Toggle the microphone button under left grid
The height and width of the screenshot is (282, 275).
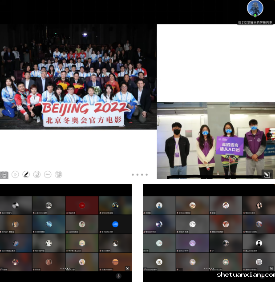coord(118,276)
